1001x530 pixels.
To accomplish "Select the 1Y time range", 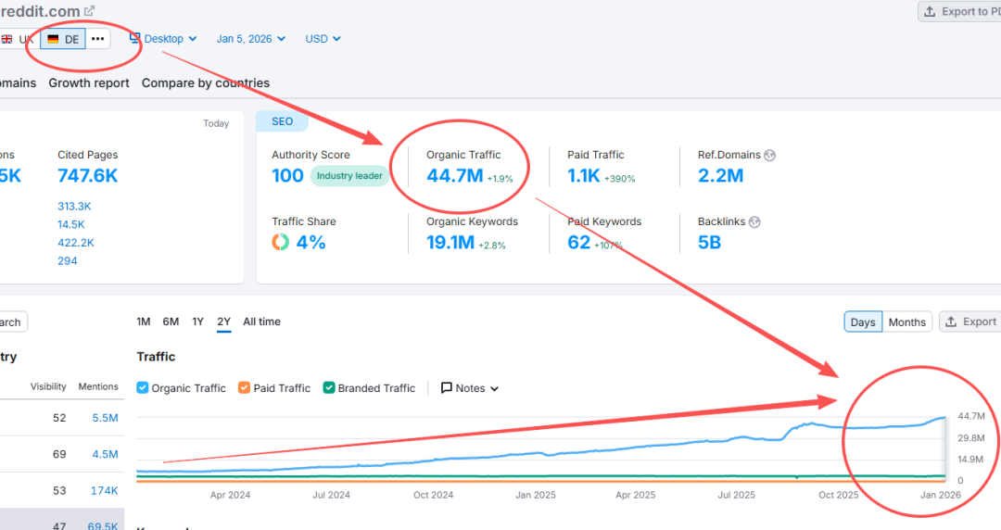I will click(198, 322).
